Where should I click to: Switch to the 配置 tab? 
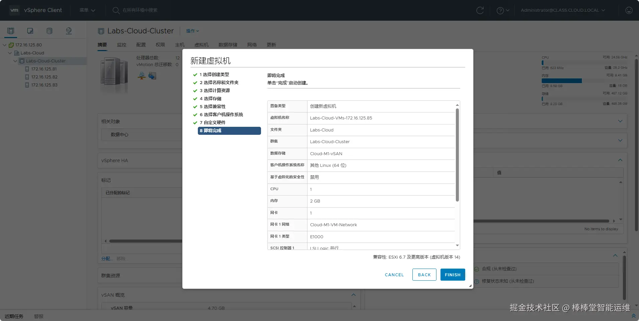click(x=141, y=45)
